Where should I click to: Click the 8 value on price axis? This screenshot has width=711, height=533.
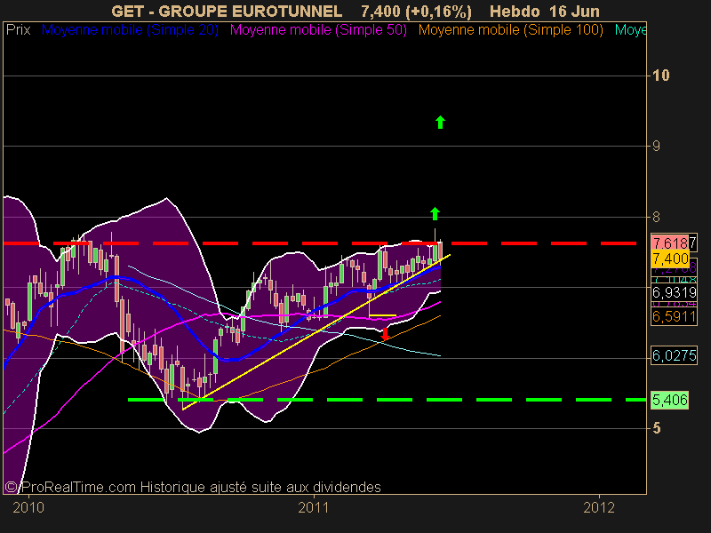point(656,217)
